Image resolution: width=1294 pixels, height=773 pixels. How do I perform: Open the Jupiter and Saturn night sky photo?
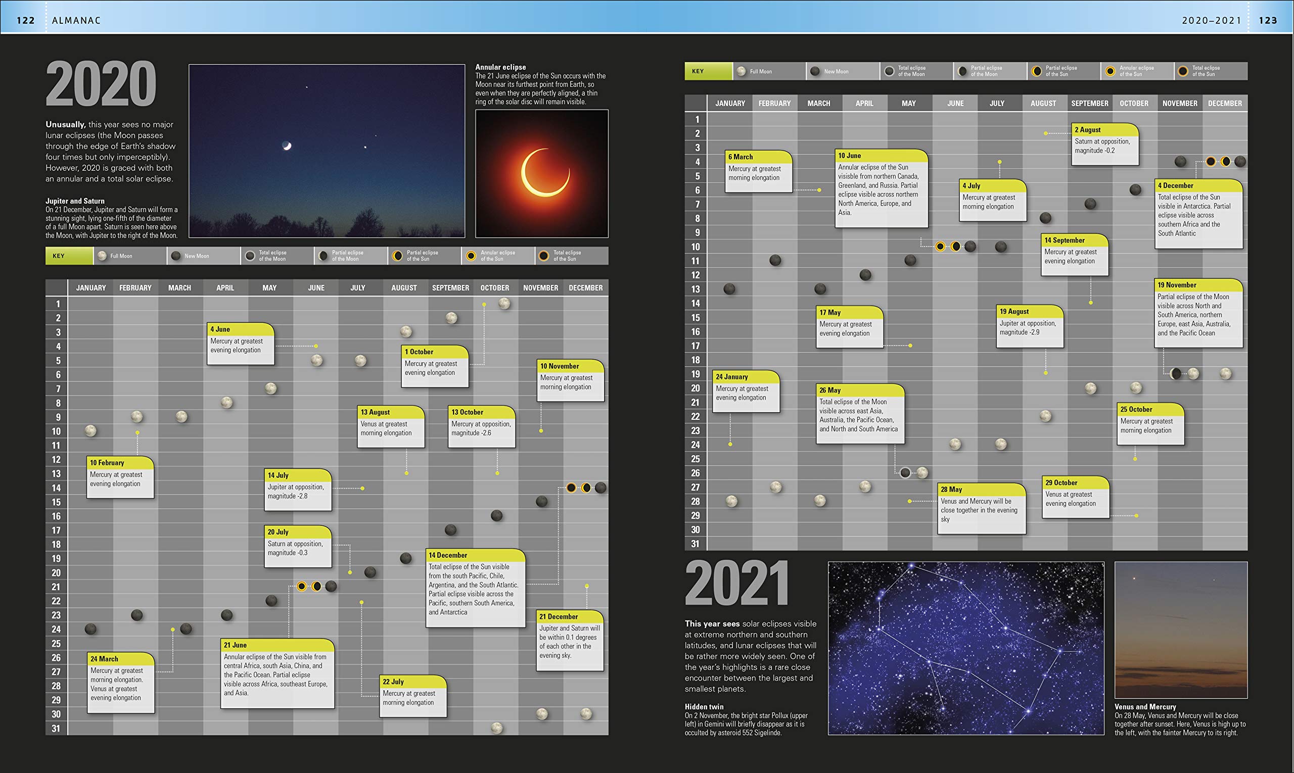click(x=327, y=151)
